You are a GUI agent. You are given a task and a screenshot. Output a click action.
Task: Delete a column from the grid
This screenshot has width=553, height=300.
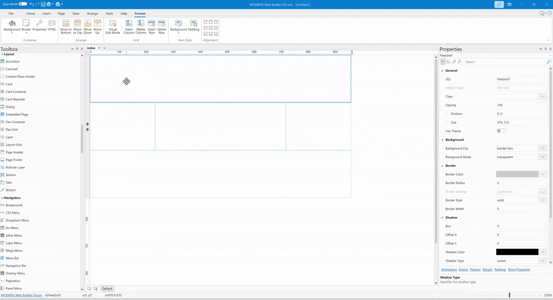click(141, 27)
